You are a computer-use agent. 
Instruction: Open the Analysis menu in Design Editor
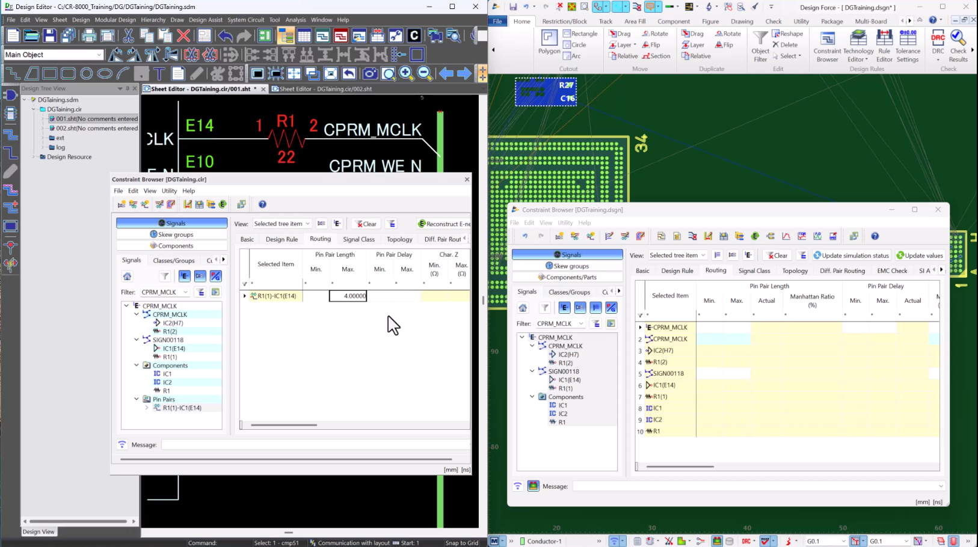tap(295, 19)
